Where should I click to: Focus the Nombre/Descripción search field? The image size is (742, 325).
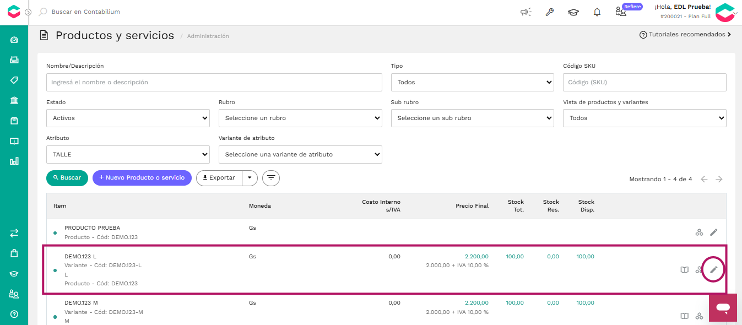coord(214,82)
